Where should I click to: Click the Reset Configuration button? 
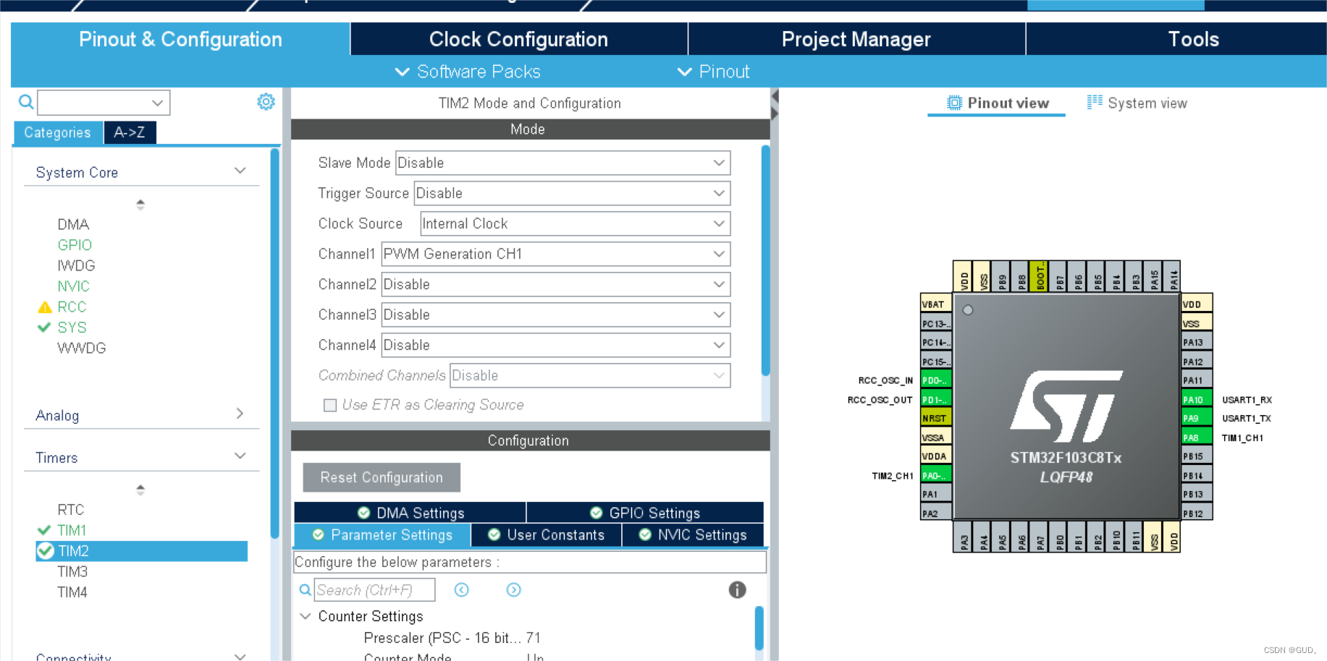tap(382, 477)
